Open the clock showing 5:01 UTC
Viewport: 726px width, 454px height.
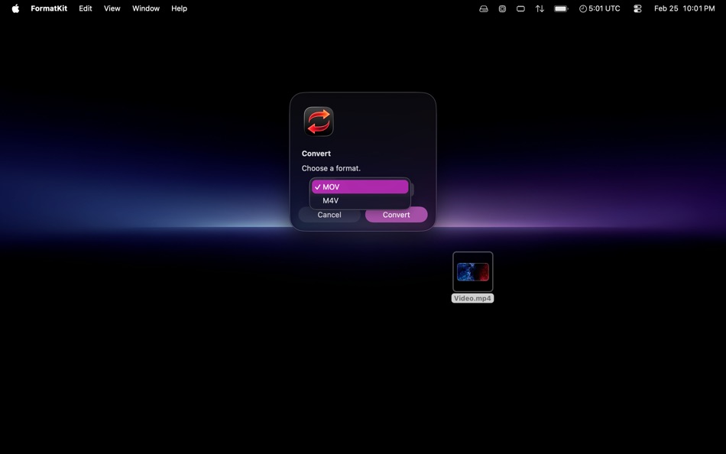pyautogui.click(x=600, y=8)
